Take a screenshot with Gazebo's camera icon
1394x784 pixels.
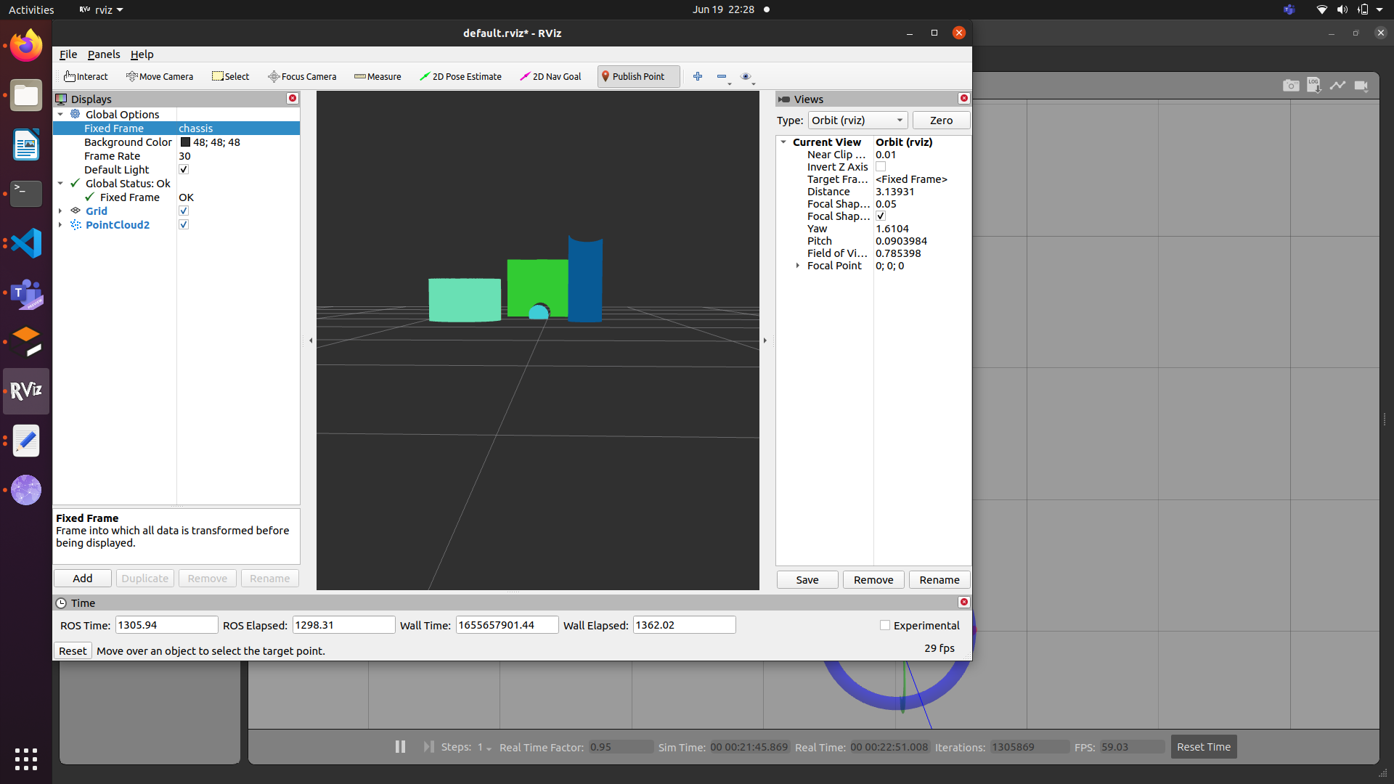[1292, 85]
